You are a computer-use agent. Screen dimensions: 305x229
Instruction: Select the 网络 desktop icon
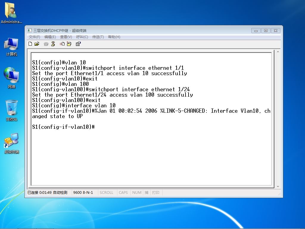point(12,78)
